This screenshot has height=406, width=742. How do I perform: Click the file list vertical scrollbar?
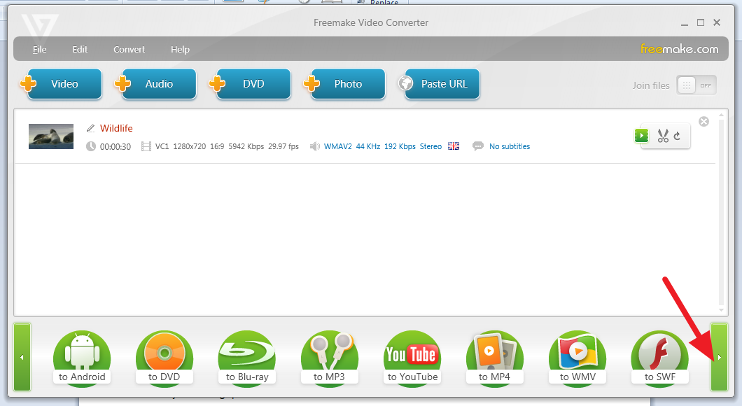coord(721,212)
